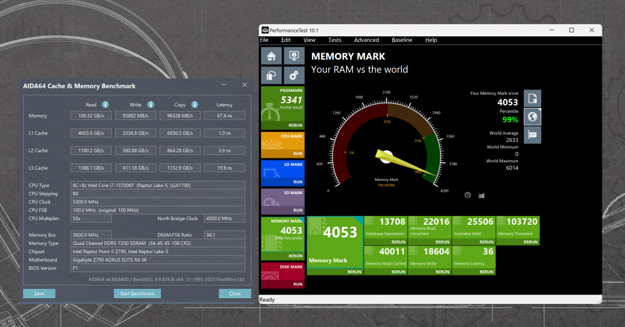Click the Memory Bus 3600.0 MHz field
Viewport: 625px width, 327px height.
tap(91, 235)
